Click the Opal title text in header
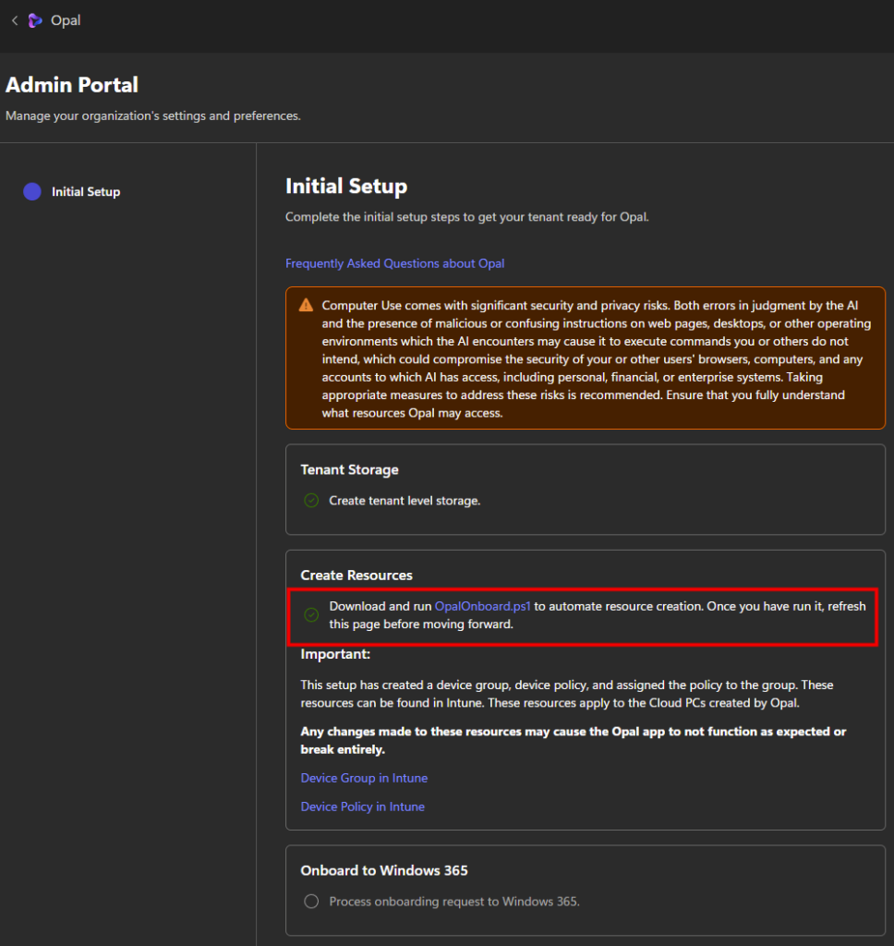This screenshot has width=894, height=946. point(66,20)
